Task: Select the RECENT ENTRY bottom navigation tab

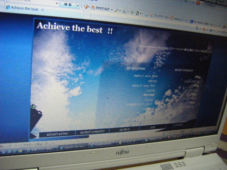Action: [57, 134]
